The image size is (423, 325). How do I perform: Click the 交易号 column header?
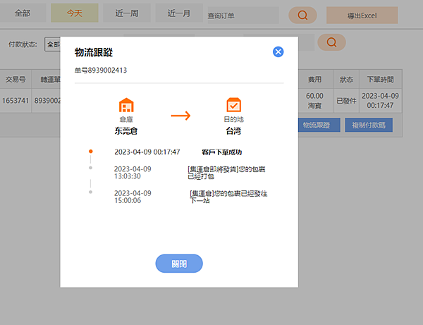[16, 79]
